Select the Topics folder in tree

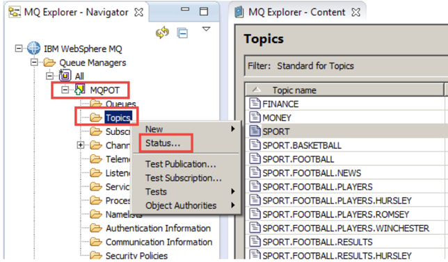[x=118, y=117]
